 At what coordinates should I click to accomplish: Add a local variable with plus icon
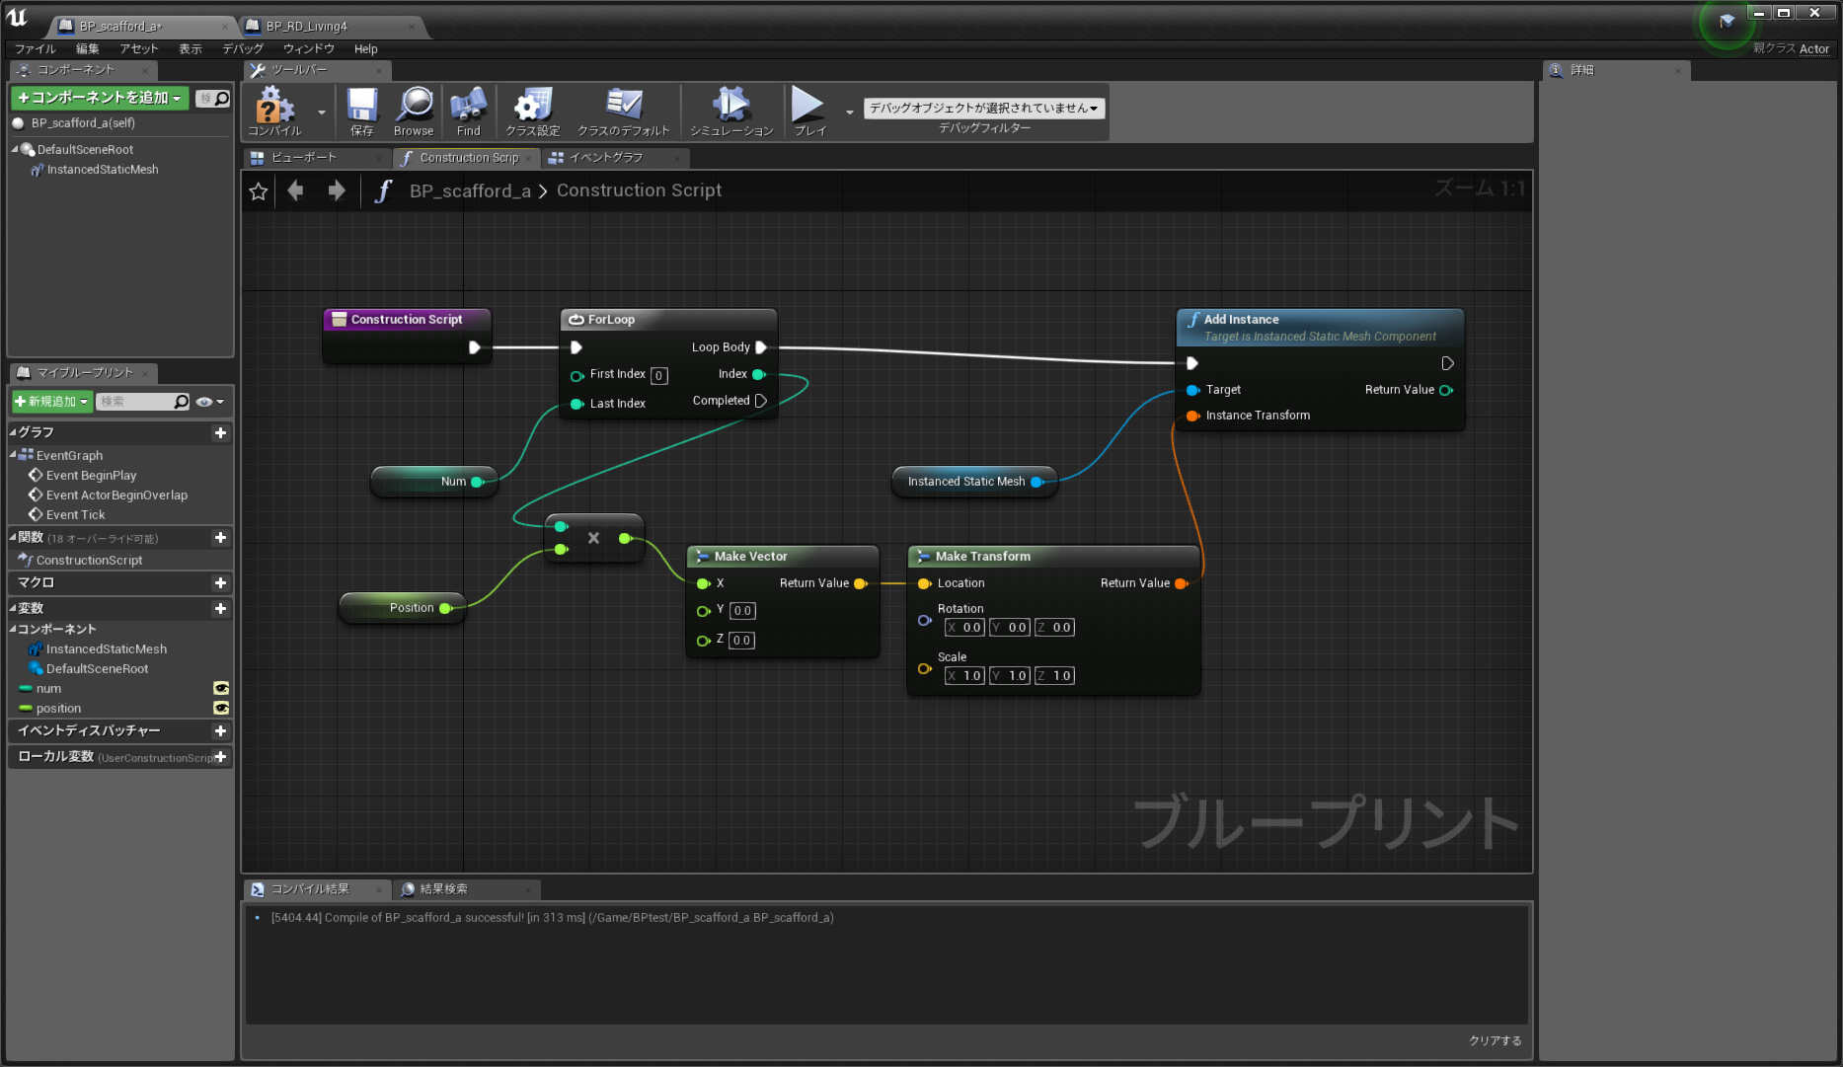(220, 757)
